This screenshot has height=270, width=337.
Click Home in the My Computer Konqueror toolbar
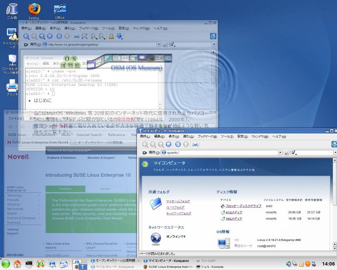(x=168, y=144)
